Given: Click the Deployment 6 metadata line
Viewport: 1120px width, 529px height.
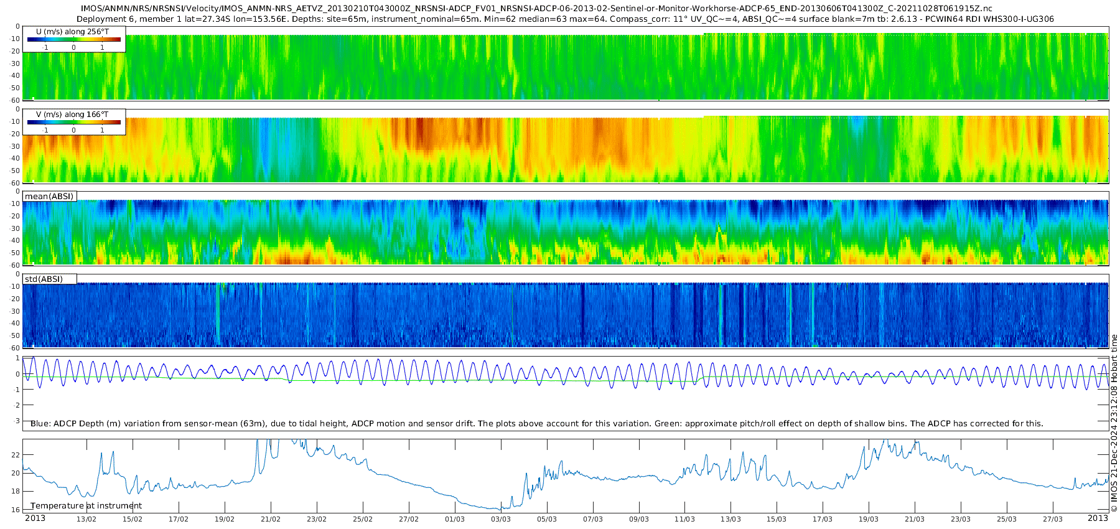Looking at the screenshot, I should tap(565, 19).
